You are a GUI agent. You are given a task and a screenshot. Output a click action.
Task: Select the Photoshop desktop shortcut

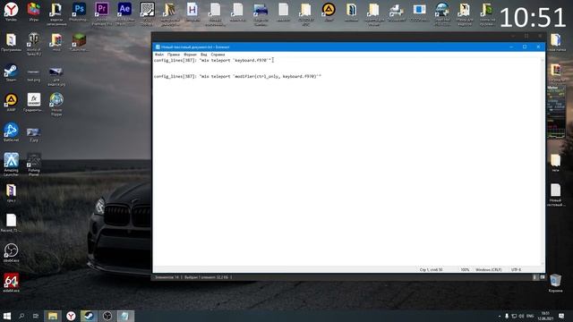79,12
